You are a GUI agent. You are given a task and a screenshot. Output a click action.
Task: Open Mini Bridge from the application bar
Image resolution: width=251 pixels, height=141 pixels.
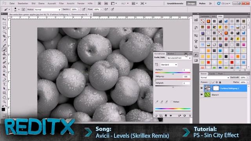106,4
